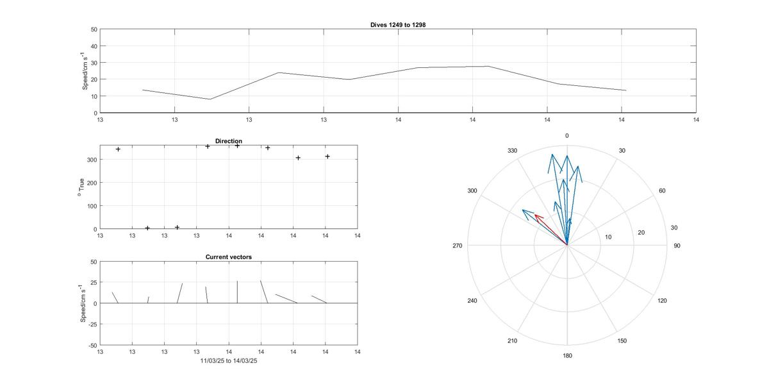Click the 25 tick on the Current vectors axis
This screenshot has height=388, width=769.
[94, 283]
